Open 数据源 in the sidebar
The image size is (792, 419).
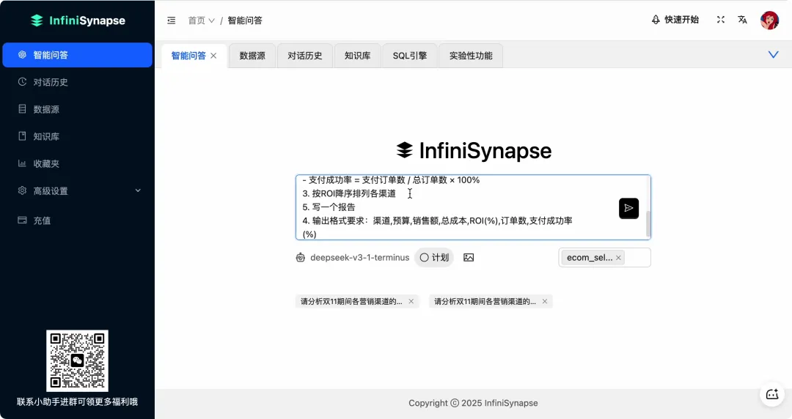(x=77, y=110)
